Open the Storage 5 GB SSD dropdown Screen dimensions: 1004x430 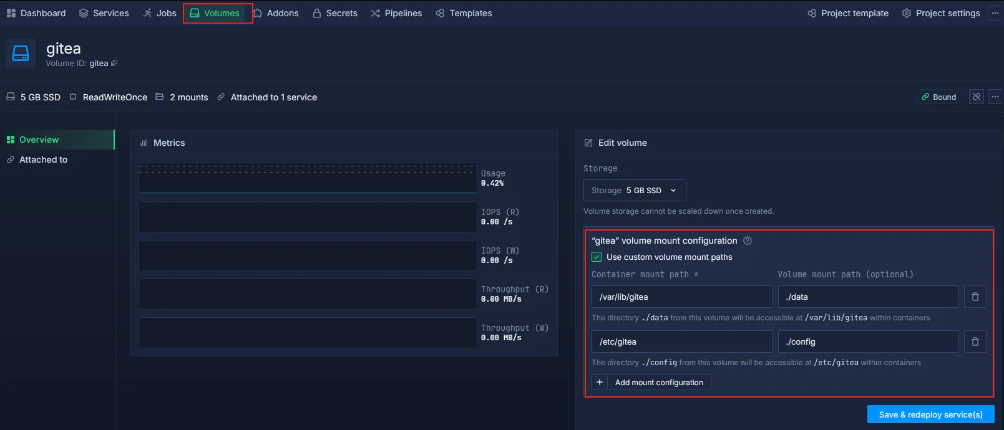coord(635,190)
